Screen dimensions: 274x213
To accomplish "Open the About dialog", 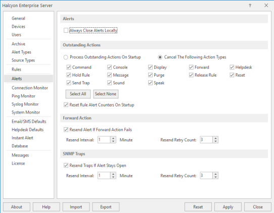I will (17, 207).
